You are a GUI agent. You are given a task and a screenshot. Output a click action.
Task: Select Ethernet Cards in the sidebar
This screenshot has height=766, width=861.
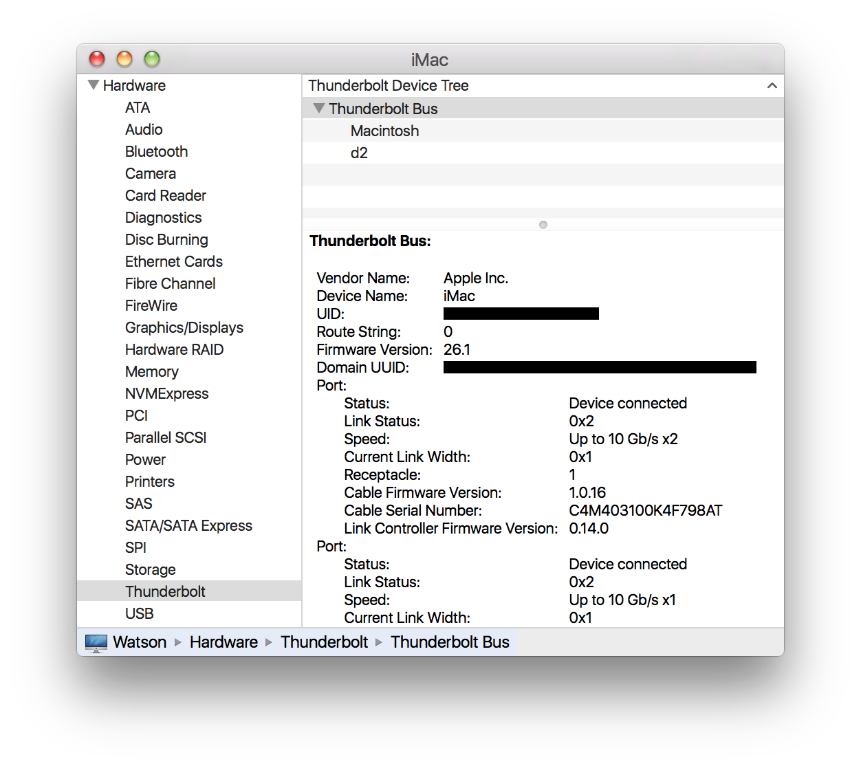[189, 261]
